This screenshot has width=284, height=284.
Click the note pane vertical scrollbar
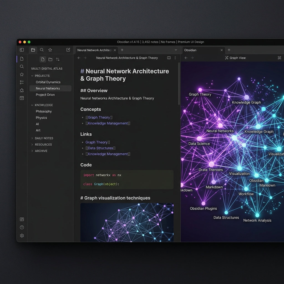click(179, 84)
